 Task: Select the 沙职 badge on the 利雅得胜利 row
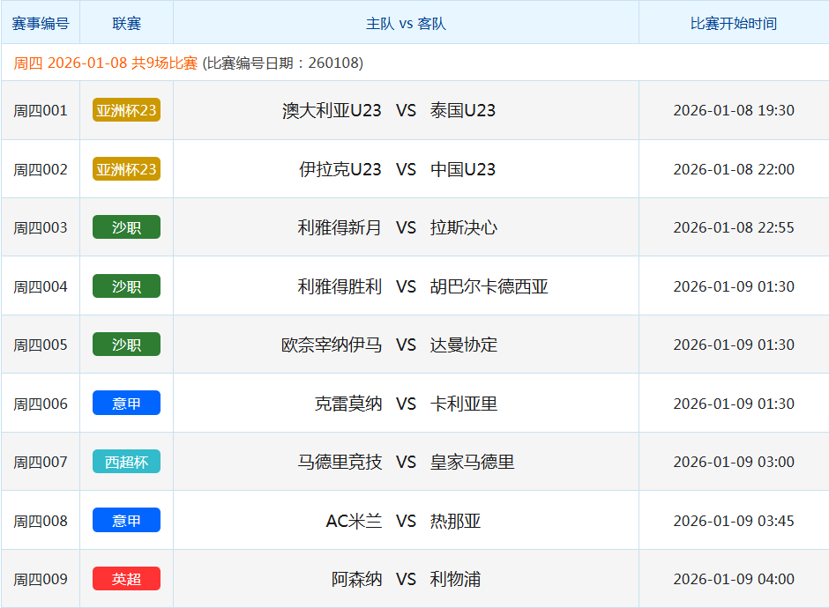pos(126,285)
